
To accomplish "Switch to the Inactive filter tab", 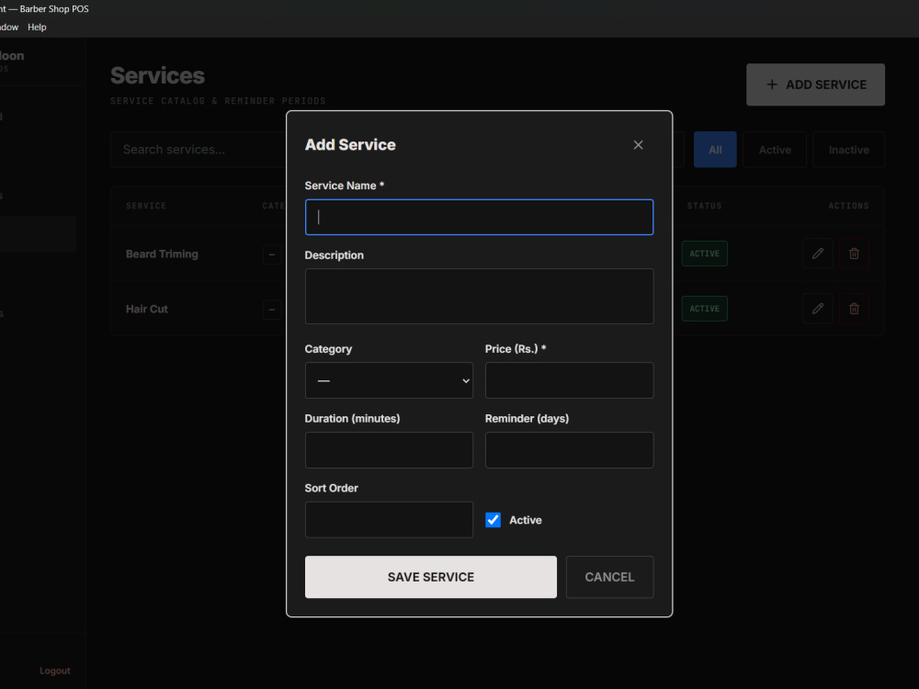I will pyautogui.click(x=848, y=150).
